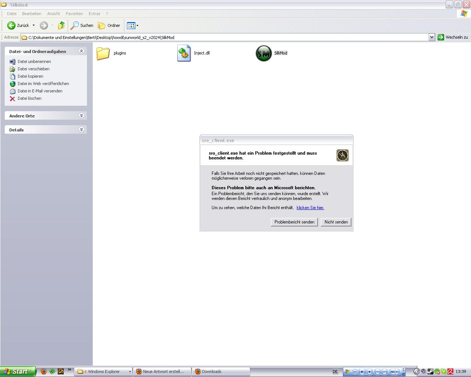Click the green Zurück back arrow

click(11, 25)
